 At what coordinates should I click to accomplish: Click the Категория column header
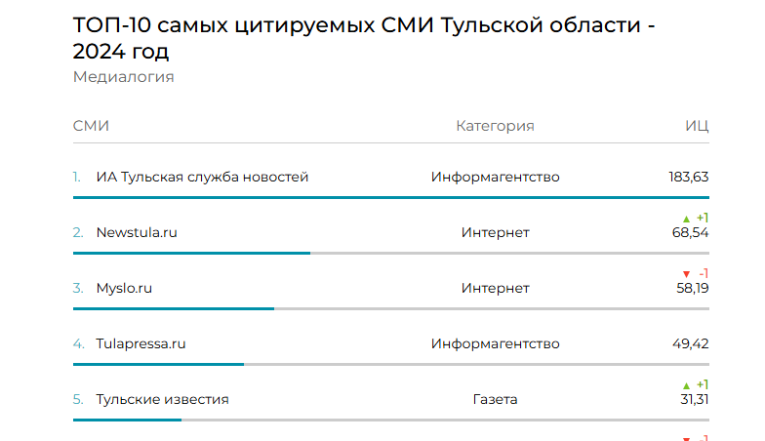pyautogui.click(x=495, y=126)
